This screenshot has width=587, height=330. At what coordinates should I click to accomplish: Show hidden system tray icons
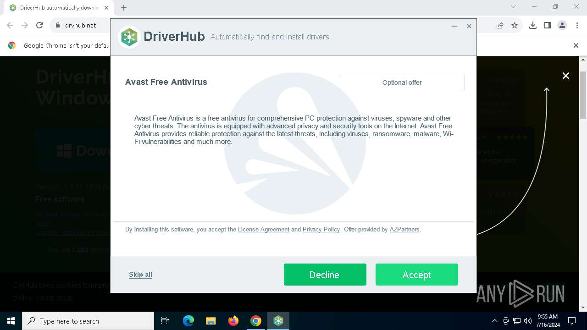495,321
